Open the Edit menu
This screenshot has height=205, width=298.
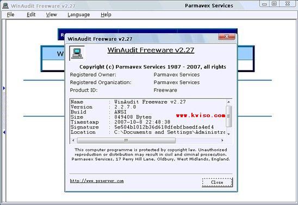(31, 15)
